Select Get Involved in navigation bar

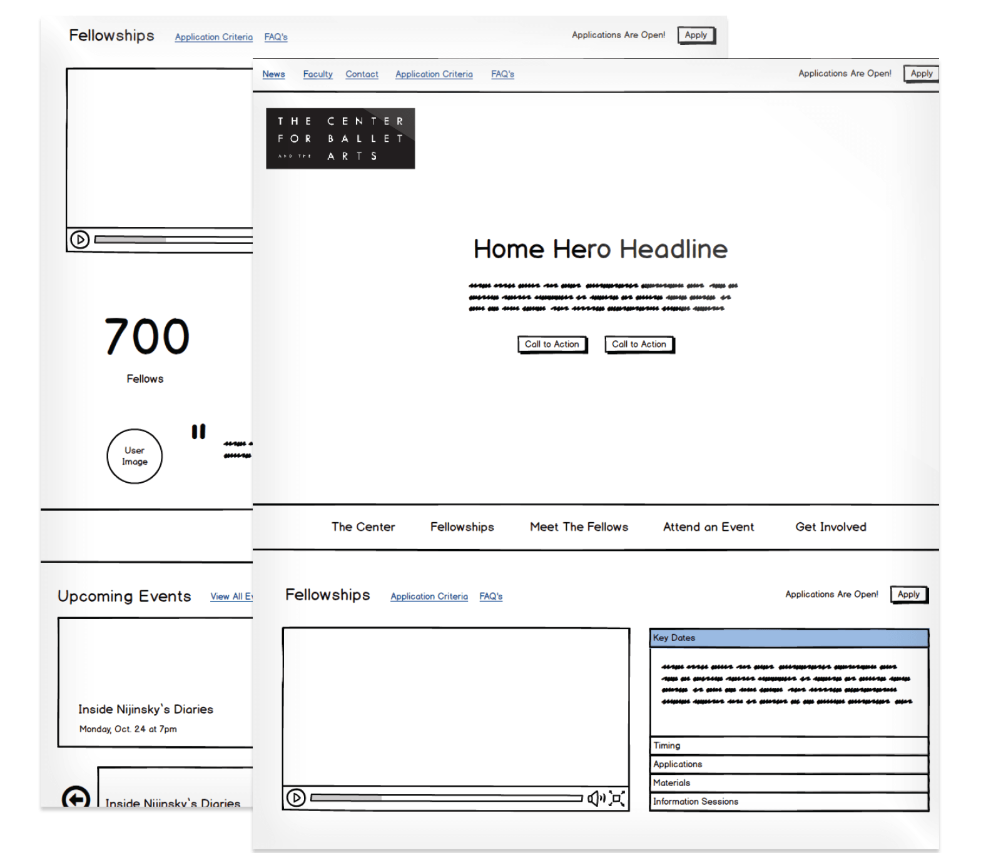[x=830, y=527]
